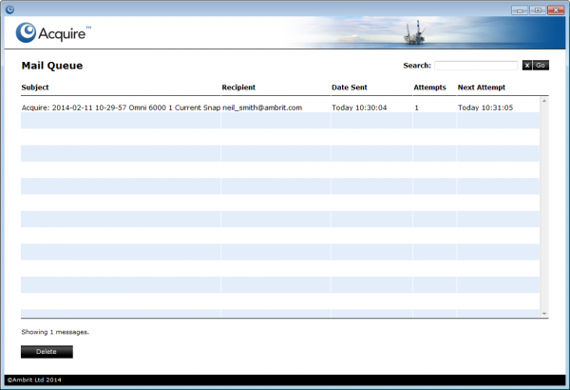Click scrollbar up arrow in mail list
The width and height of the screenshot is (570, 390).
point(544,100)
